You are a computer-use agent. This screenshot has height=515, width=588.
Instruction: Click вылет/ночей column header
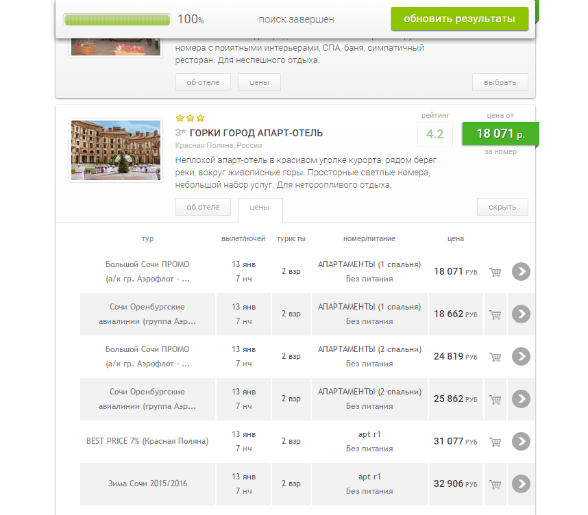243,238
